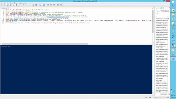The height and width of the screenshot is (99, 176).
Task: Select Add-Content in the commands list
Action: (159, 80)
